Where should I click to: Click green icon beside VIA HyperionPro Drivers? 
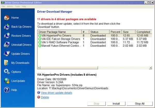40,36
